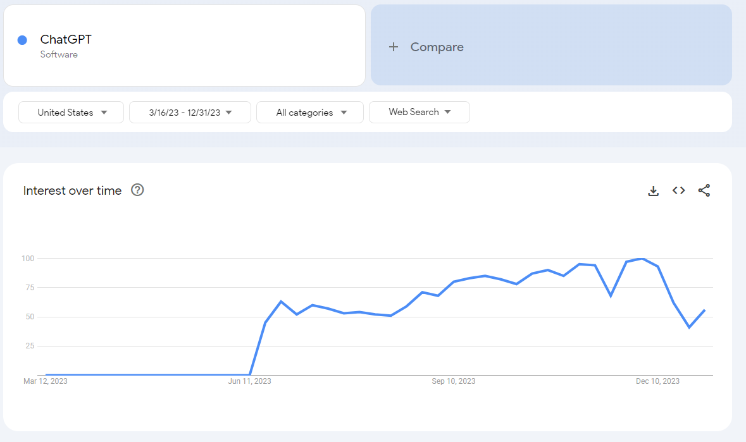Click the chart line's peak at 100

pos(642,259)
